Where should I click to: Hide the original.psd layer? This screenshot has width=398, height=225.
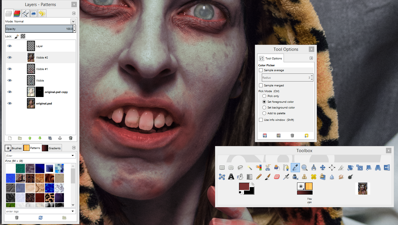point(9,103)
